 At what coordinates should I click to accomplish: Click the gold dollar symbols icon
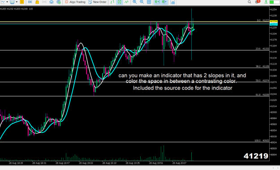coord(22,2)
